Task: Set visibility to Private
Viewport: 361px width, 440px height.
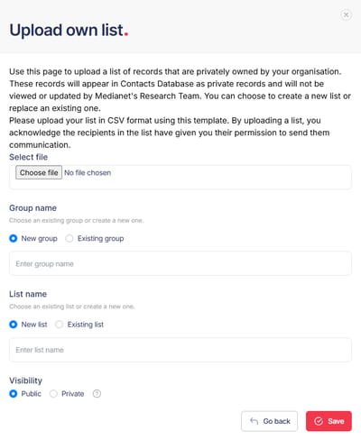Action: (53, 393)
